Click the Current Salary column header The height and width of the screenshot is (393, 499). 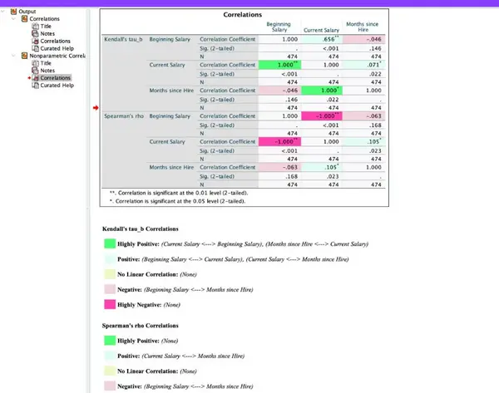pos(321,30)
